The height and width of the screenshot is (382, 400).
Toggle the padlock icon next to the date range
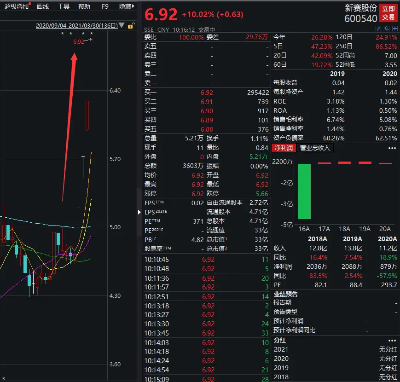(131, 27)
